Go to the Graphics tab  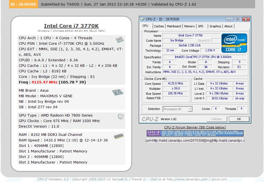click(215, 26)
